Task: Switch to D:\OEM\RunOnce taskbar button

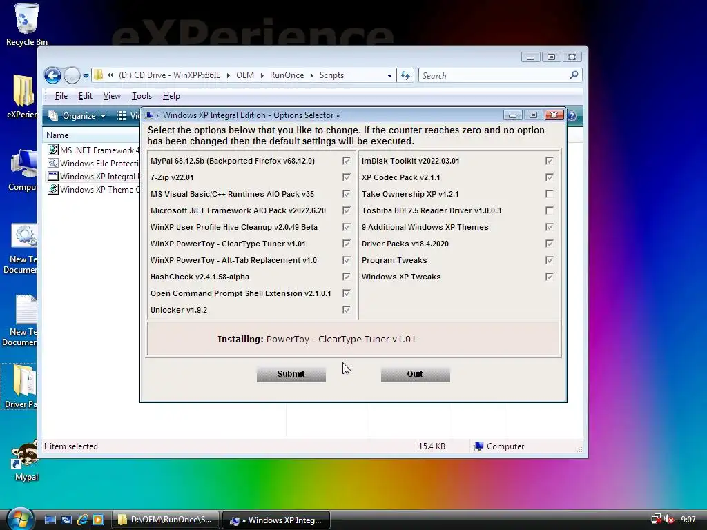Action: click(x=166, y=520)
